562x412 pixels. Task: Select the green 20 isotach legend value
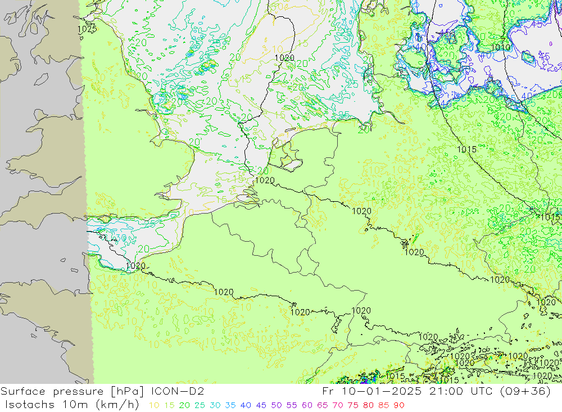pyautogui.click(x=184, y=405)
